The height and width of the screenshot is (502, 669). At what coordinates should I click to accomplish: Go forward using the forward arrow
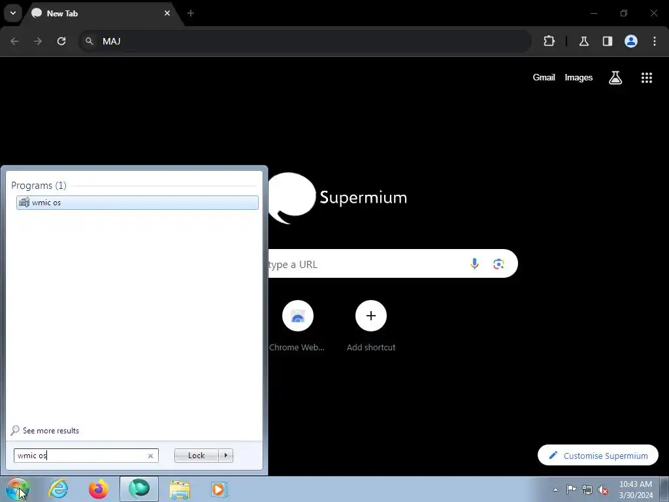38,41
